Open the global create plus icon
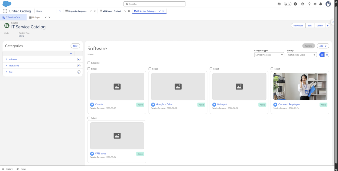The image size is (338, 171). (x=295, y=4)
